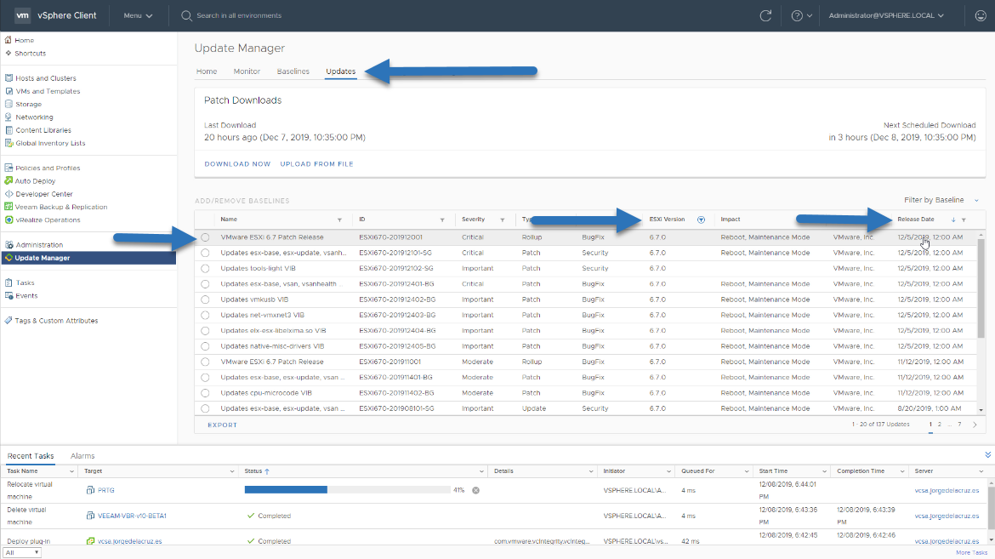Viewport: 995px width, 559px height.
Task: Open Initiator column dropdown
Action: pos(668,471)
